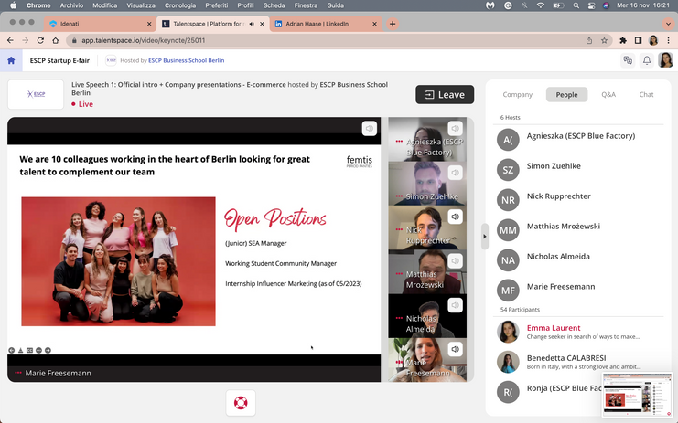The height and width of the screenshot is (423, 678).
Task: Click the browser home icon
Action: click(x=55, y=40)
